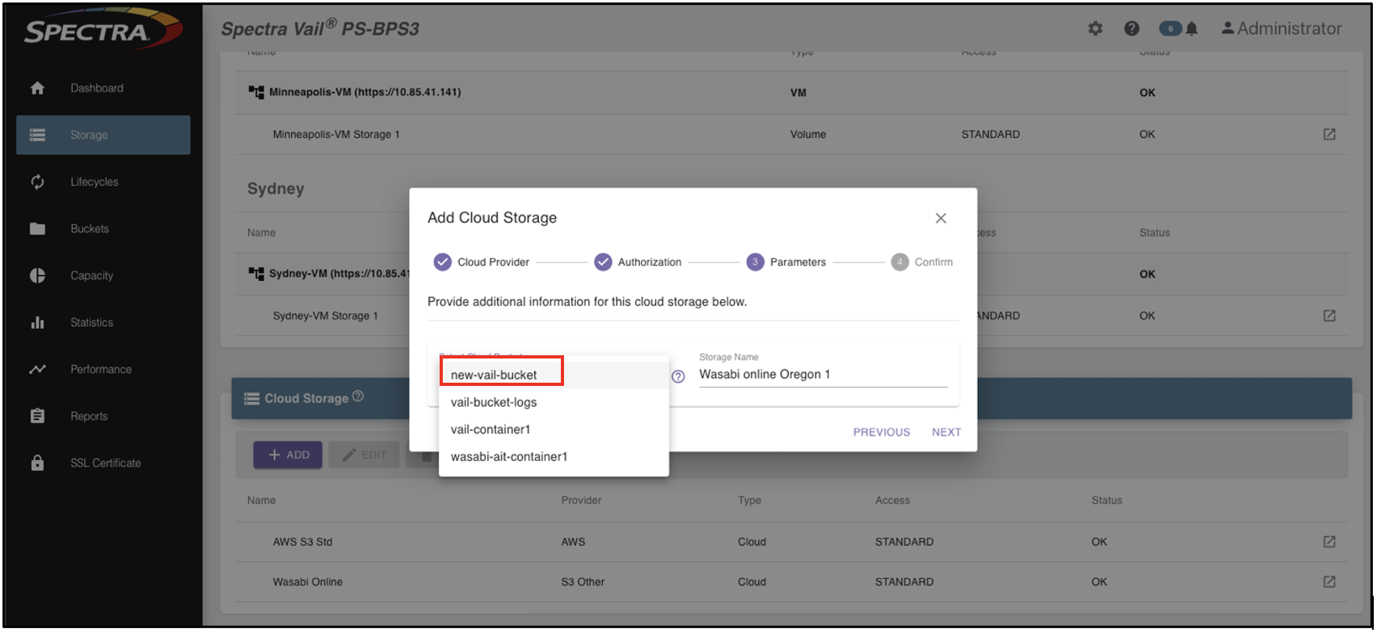
Task: Click the notification count badge
Action: pos(1170,28)
